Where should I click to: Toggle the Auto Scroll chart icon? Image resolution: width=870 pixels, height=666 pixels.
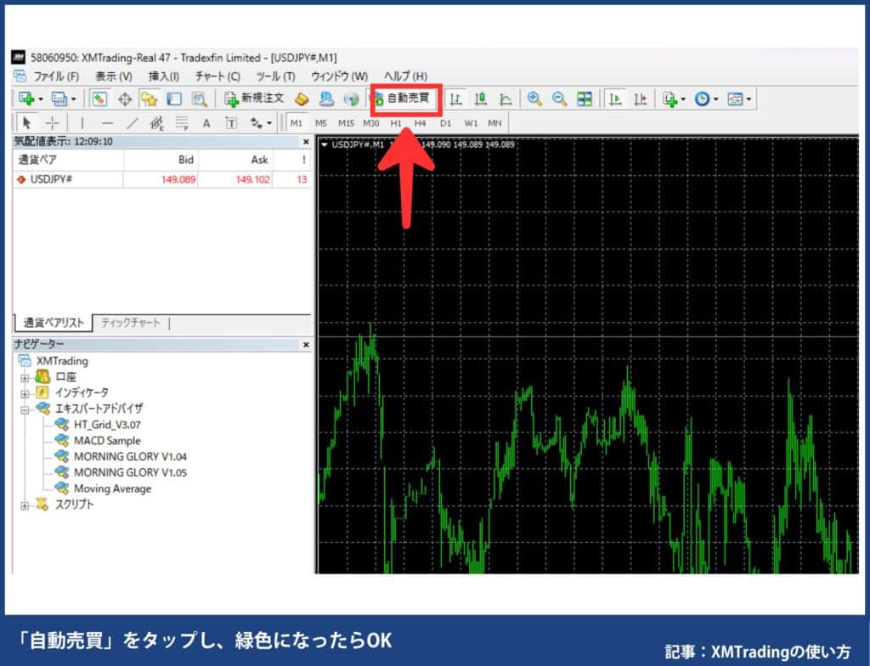[615, 99]
